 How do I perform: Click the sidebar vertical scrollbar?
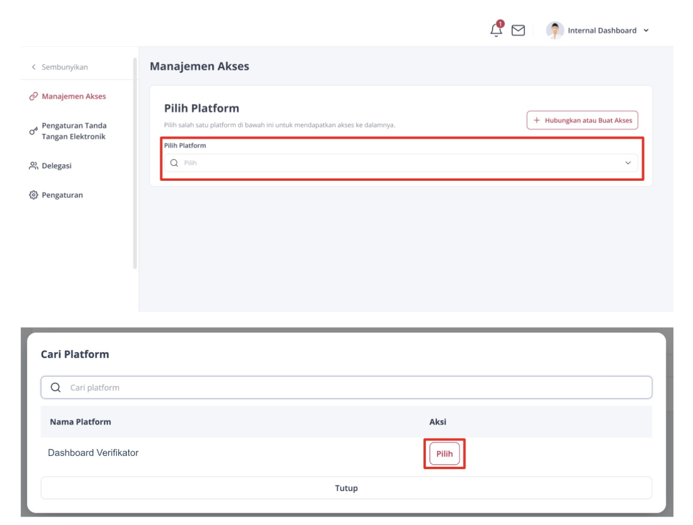135,163
